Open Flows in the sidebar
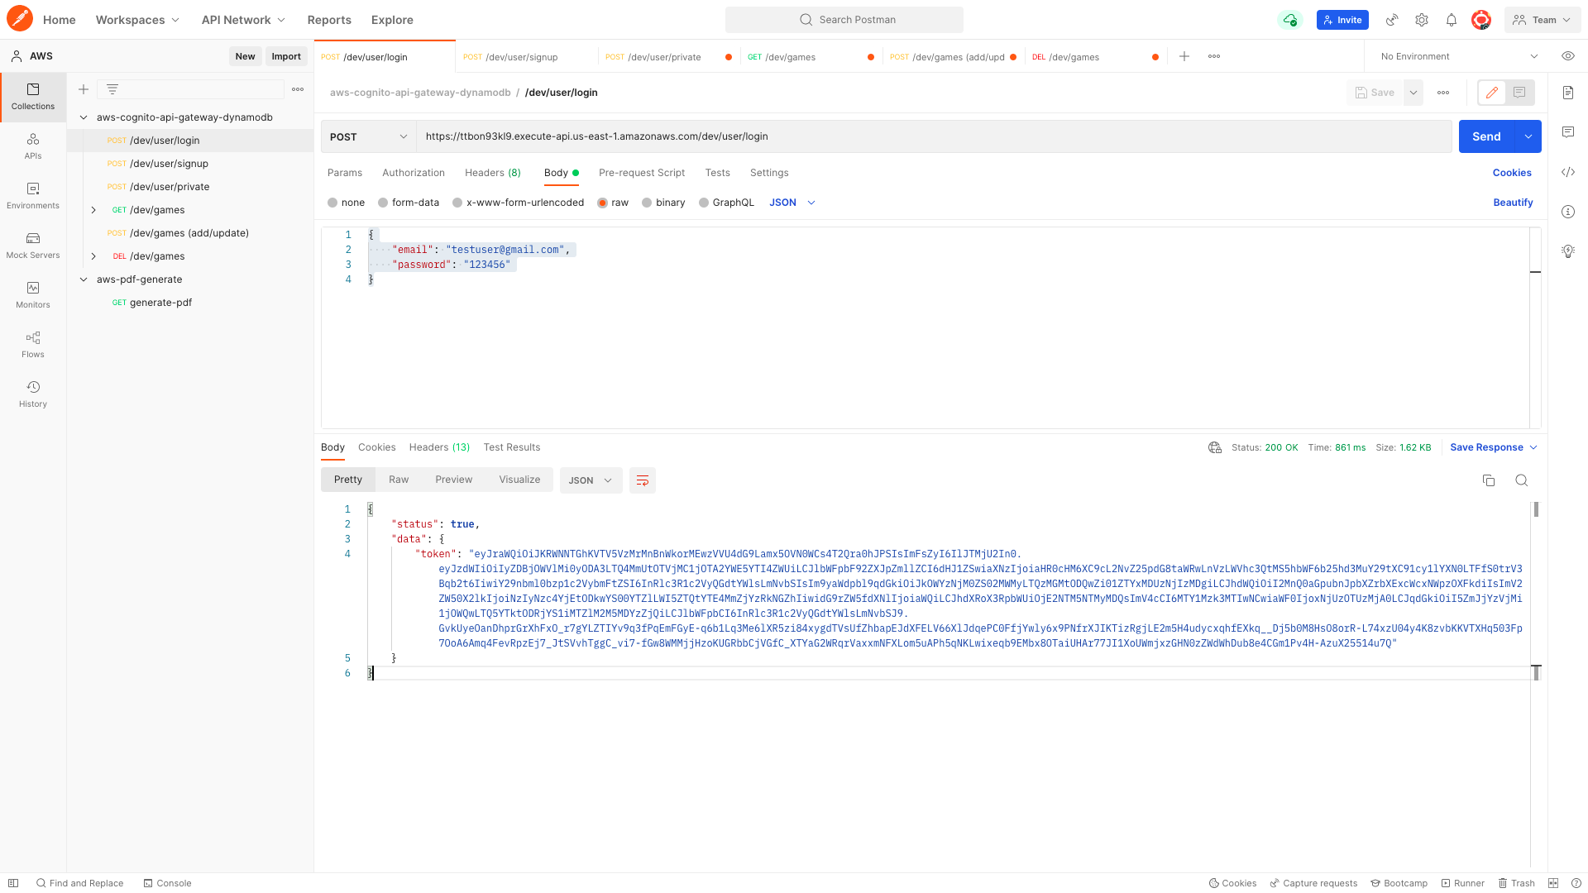 coord(33,344)
